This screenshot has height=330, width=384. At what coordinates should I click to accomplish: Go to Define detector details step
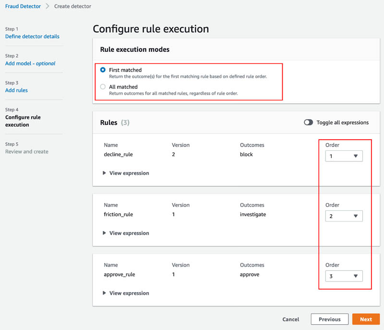point(32,37)
